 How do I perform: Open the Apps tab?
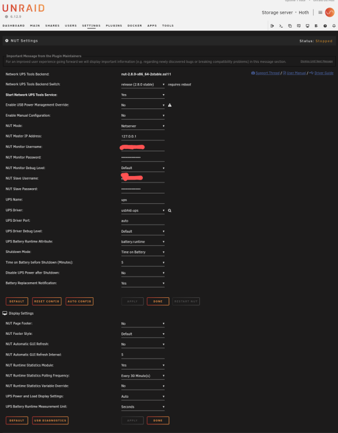pos(152,25)
